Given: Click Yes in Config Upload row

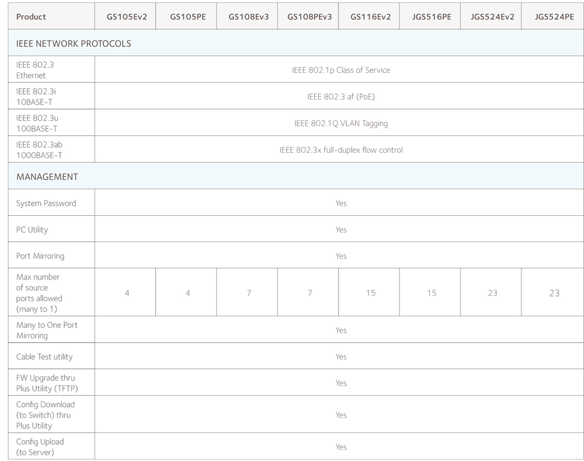Looking at the screenshot, I should [x=341, y=447].
